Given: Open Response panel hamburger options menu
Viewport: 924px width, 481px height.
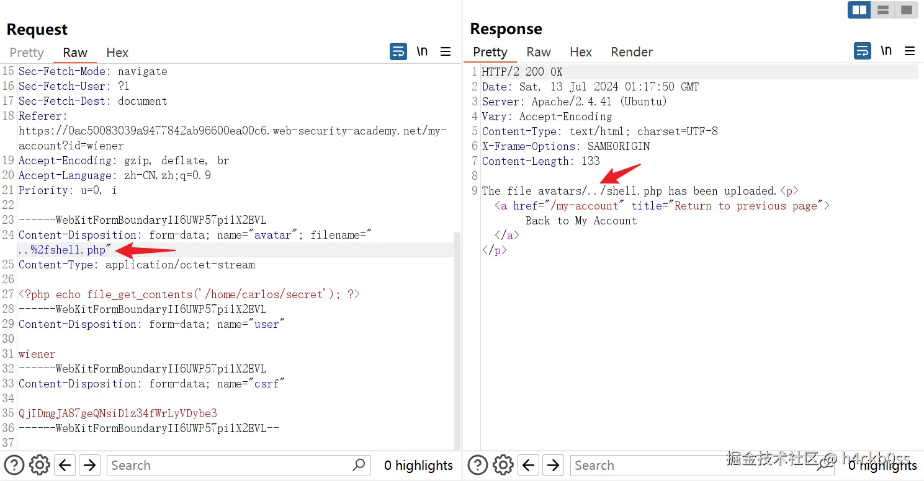Looking at the screenshot, I should (x=910, y=51).
